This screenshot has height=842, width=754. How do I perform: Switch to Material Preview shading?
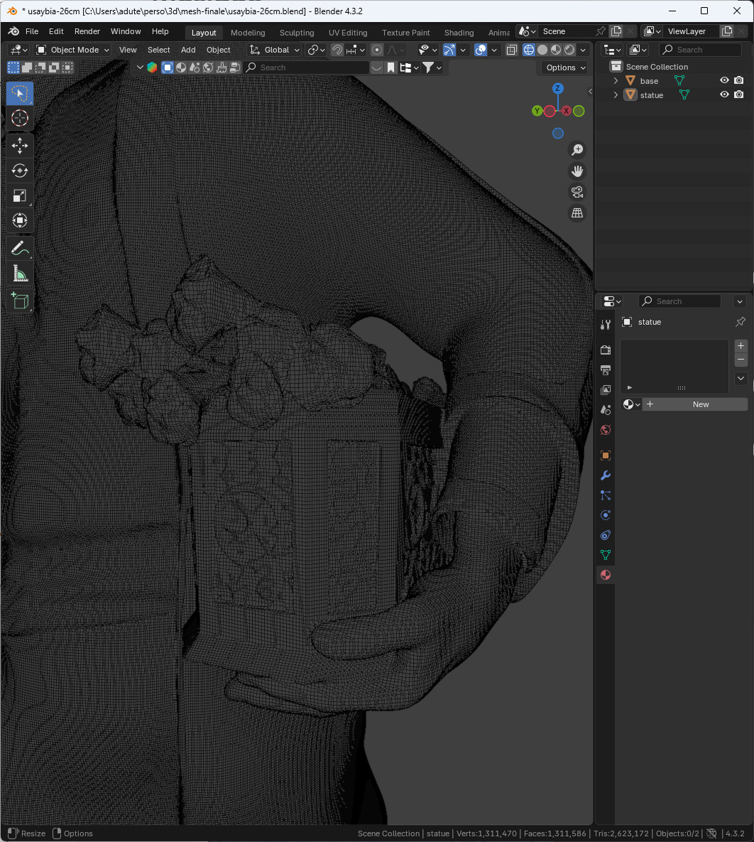coord(556,50)
